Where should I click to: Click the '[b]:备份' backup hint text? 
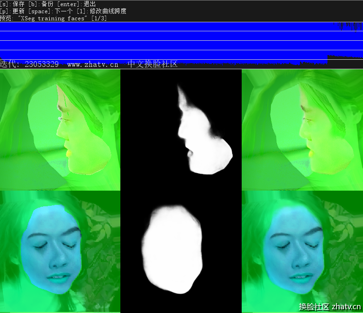pos(41,4)
